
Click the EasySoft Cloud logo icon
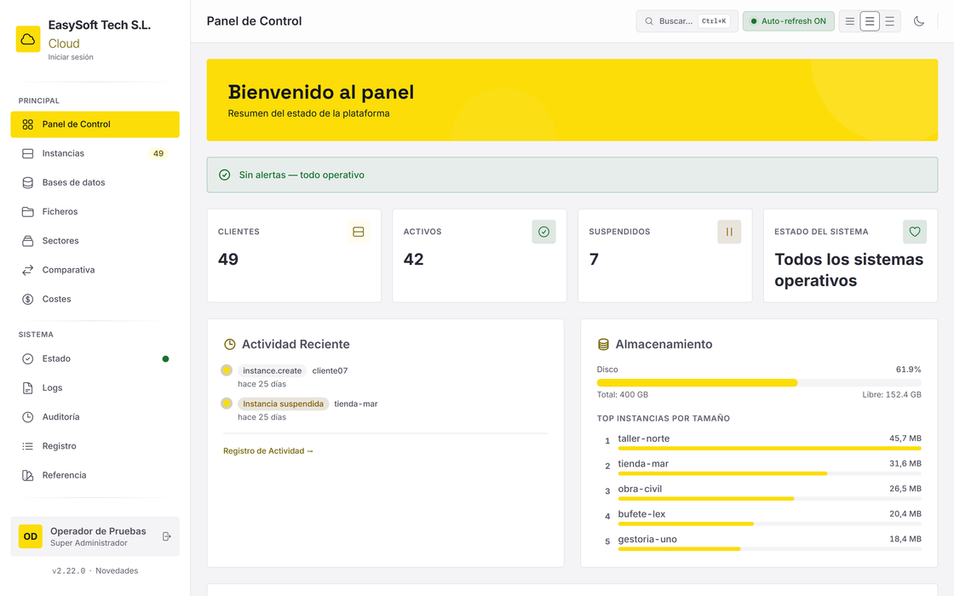point(28,39)
